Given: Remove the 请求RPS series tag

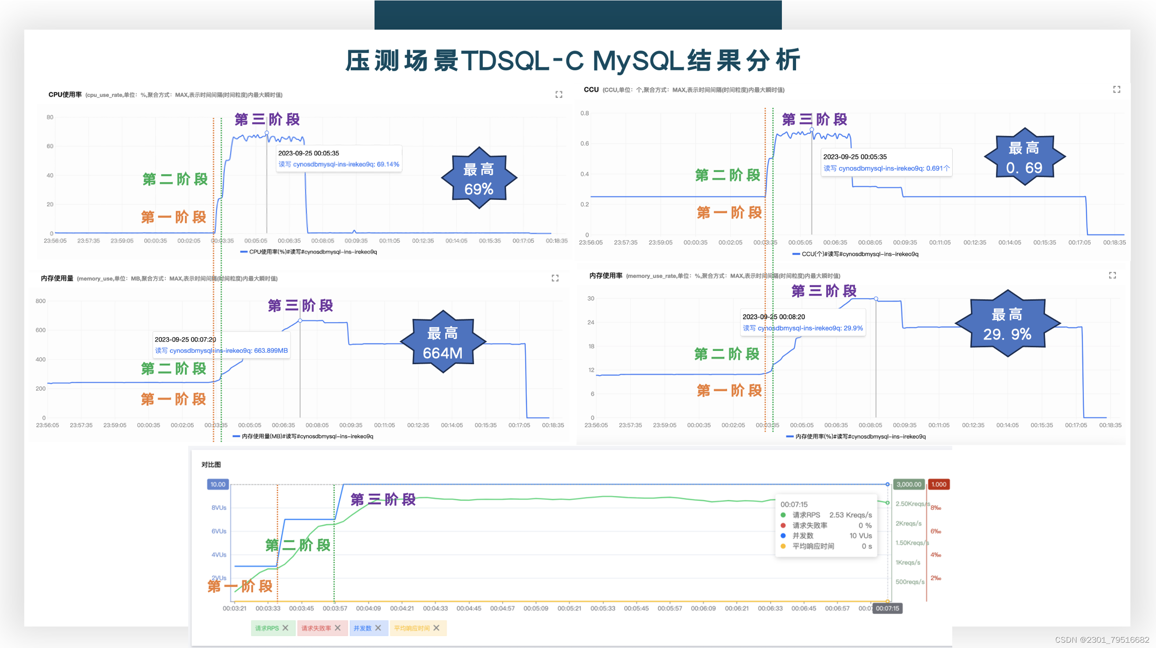Looking at the screenshot, I should coord(285,628).
